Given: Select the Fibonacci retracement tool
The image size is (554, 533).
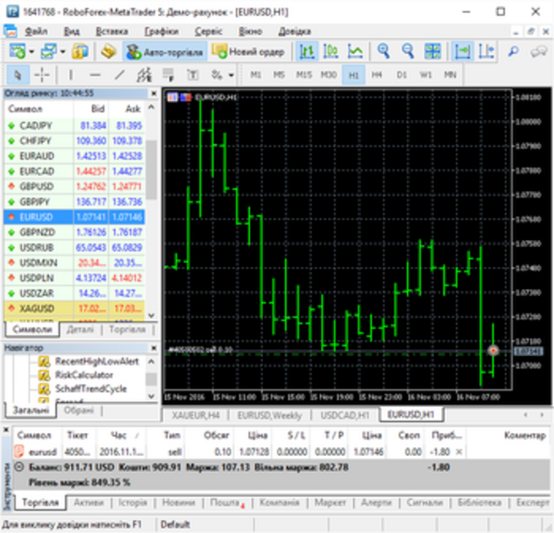Looking at the screenshot, I should [169, 75].
